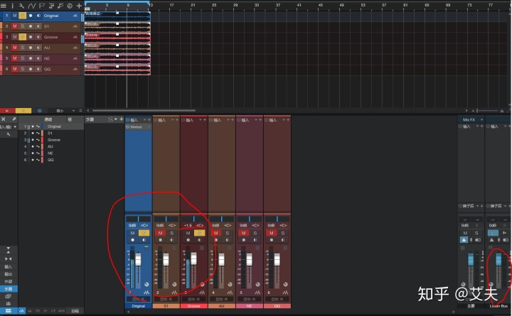Screen dimensions: 512x316
Task: Filter mixer to AUX channels
Action: [x=61, y=311]
